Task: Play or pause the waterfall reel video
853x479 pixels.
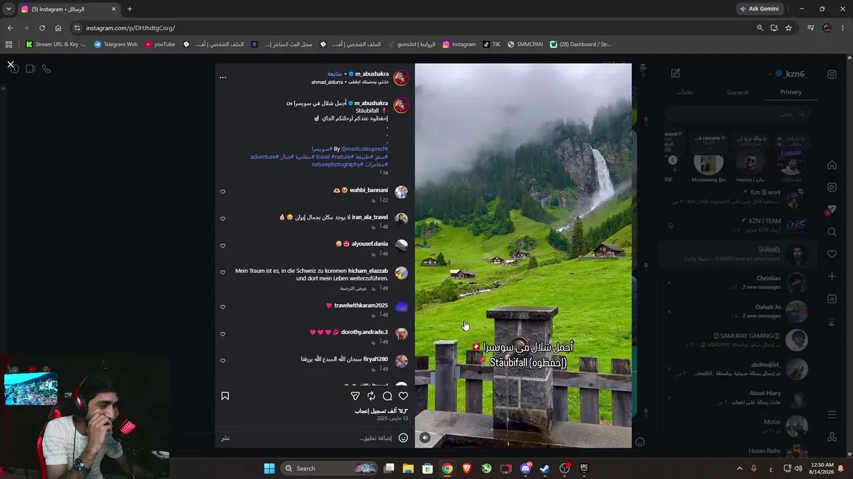Action: point(523,255)
